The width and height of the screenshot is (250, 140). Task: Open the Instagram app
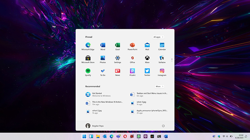162,72
